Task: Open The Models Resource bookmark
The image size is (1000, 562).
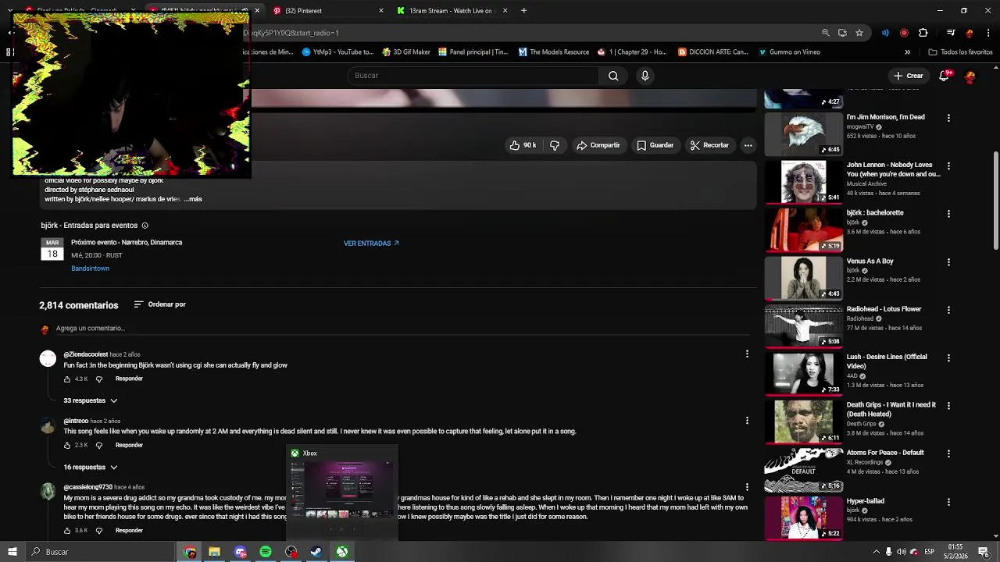Action: 553,52
